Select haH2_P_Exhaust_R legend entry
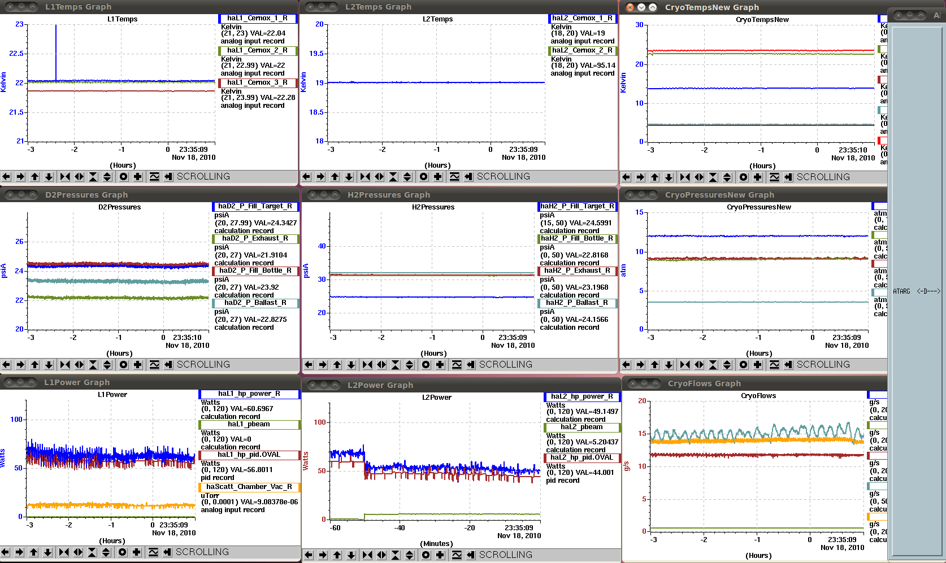 click(x=578, y=270)
